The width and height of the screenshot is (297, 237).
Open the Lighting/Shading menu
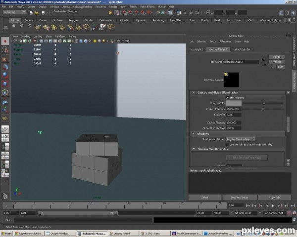82,7
